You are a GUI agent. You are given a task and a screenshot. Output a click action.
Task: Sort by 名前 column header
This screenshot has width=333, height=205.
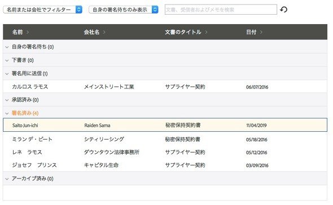tap(20, 32)
